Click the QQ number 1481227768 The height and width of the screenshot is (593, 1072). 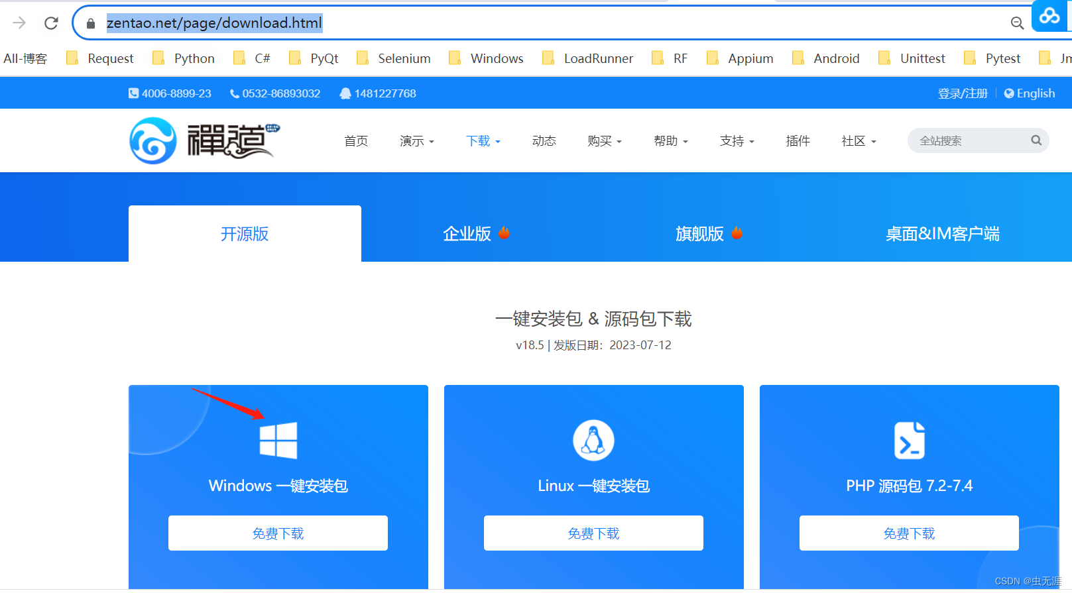pyautogui.click(x=378, y=93)
